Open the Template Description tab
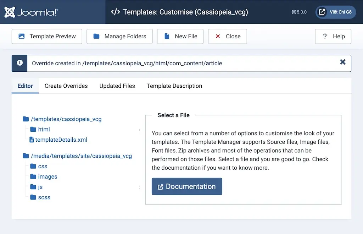 click(x=174, y=86)
